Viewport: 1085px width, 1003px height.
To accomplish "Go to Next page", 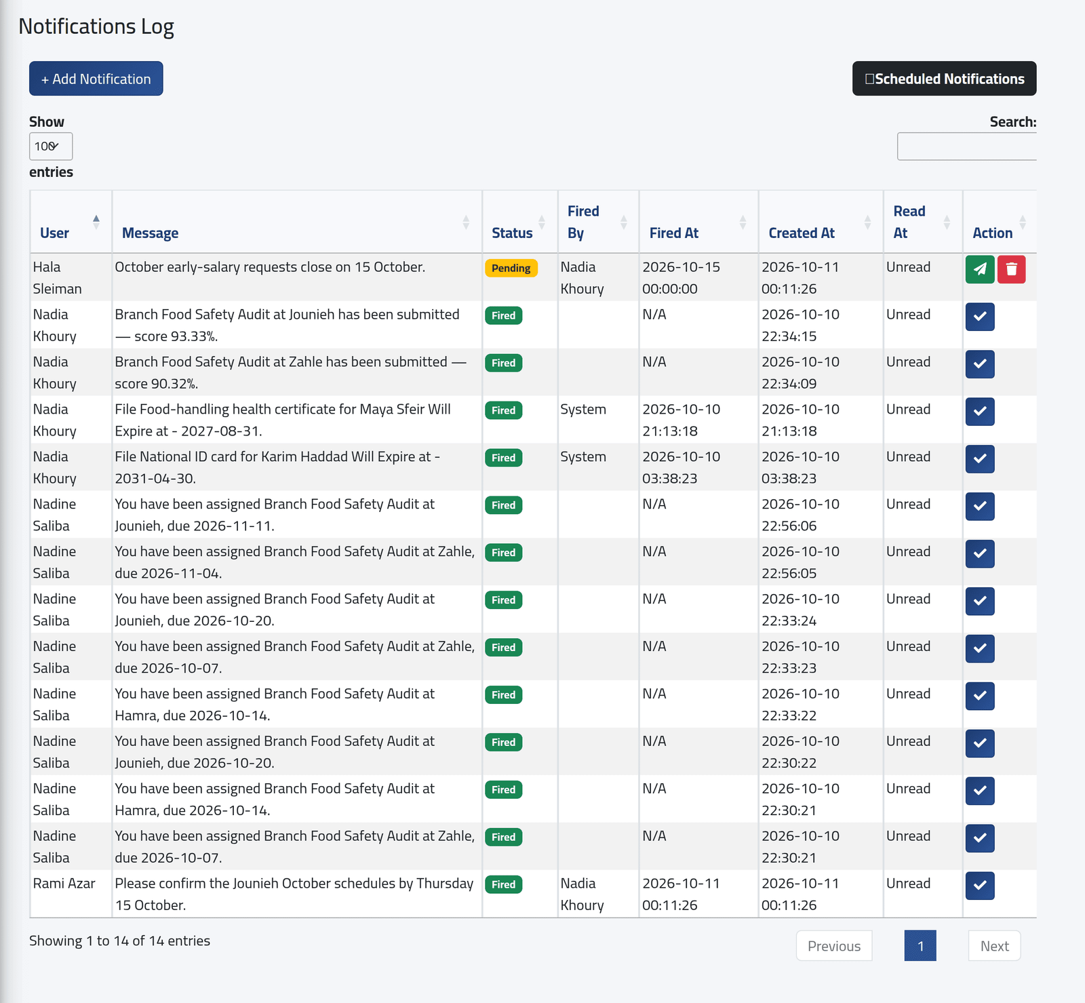I will click(994, 946).
